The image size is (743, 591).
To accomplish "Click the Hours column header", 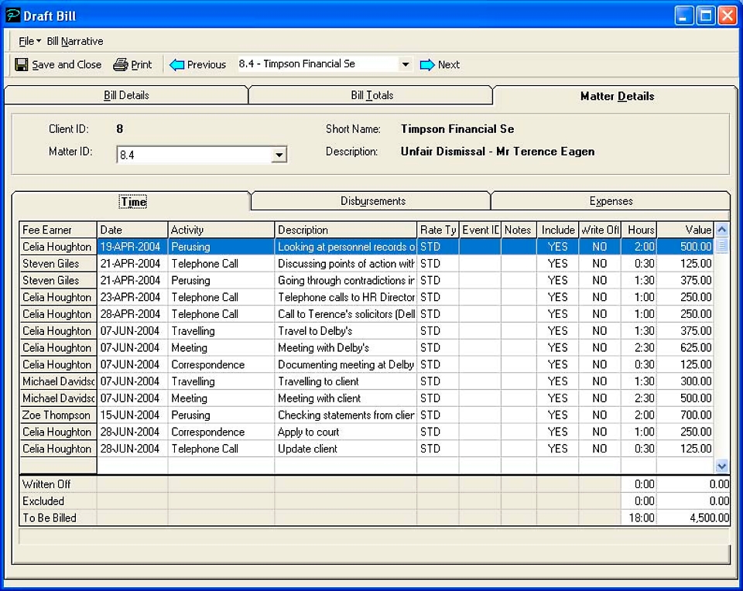I will pos(639,230).
